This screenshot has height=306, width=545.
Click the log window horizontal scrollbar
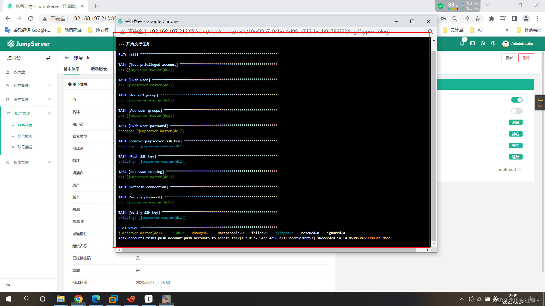tap(269, 250)
